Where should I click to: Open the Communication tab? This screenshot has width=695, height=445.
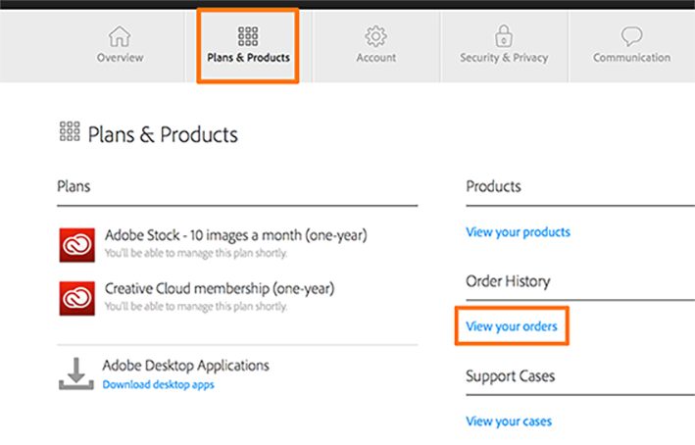631,58
